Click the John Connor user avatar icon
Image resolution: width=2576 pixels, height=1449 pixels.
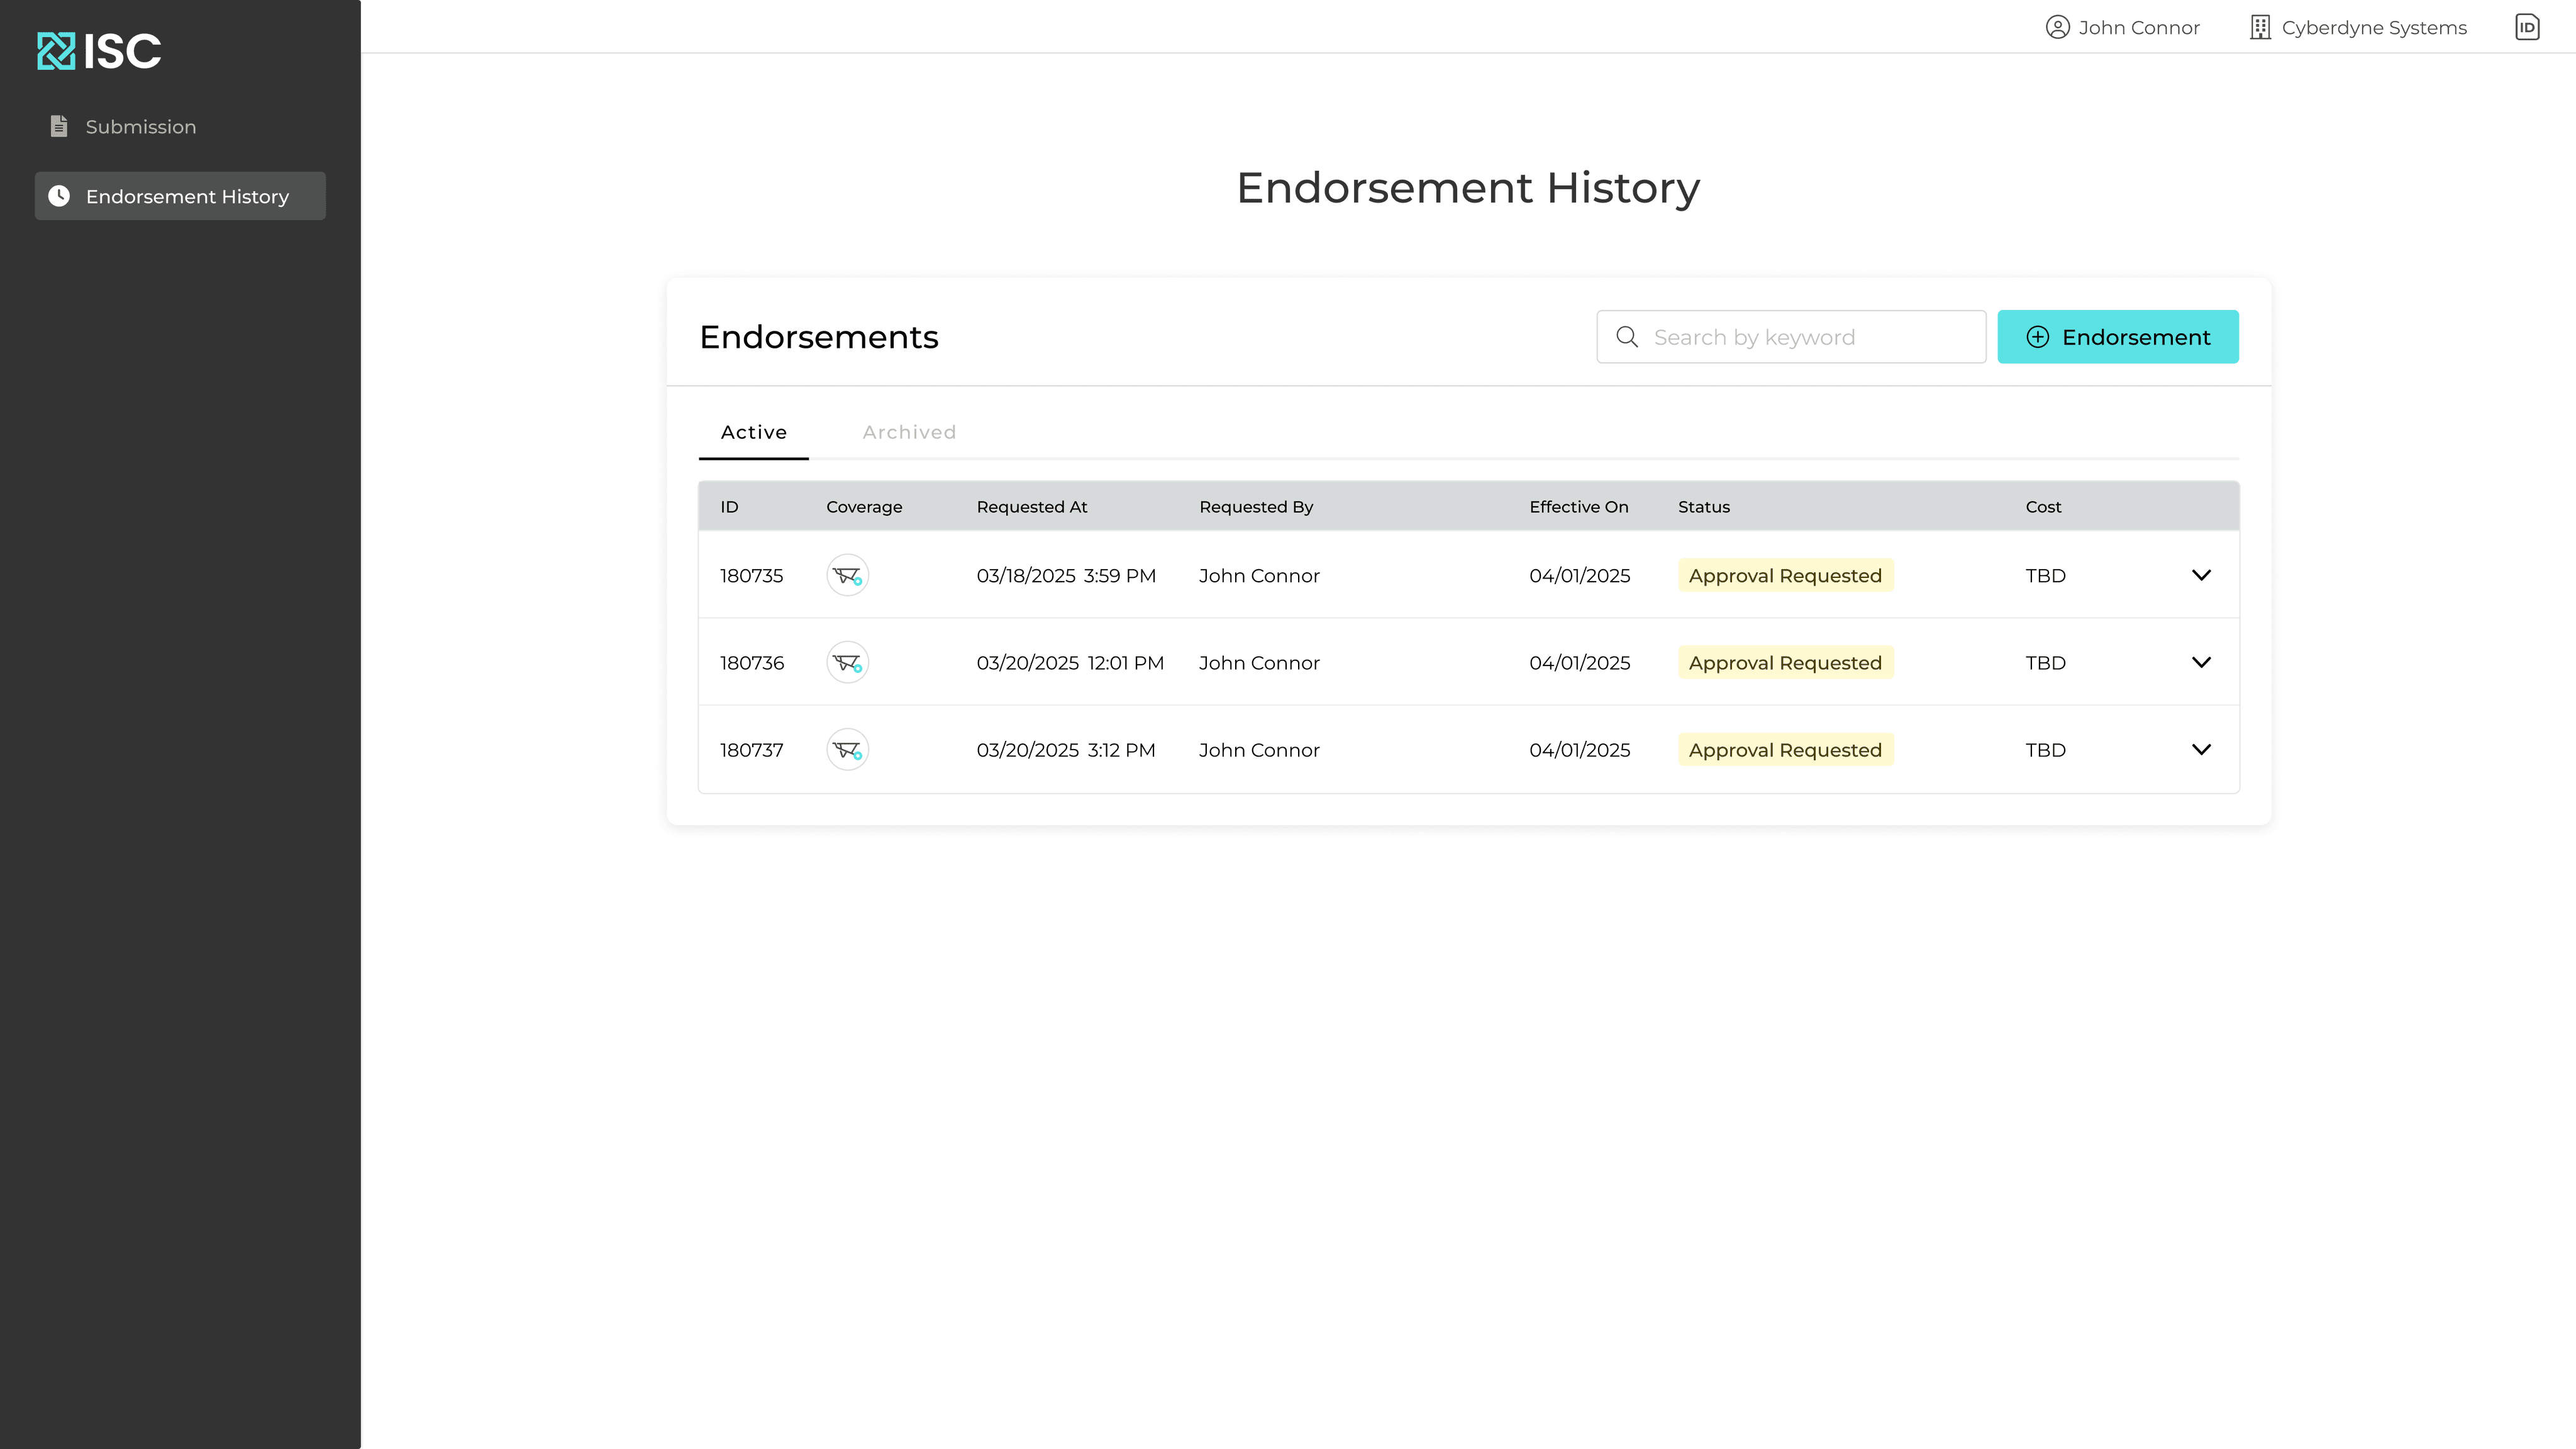(2057, 27)
